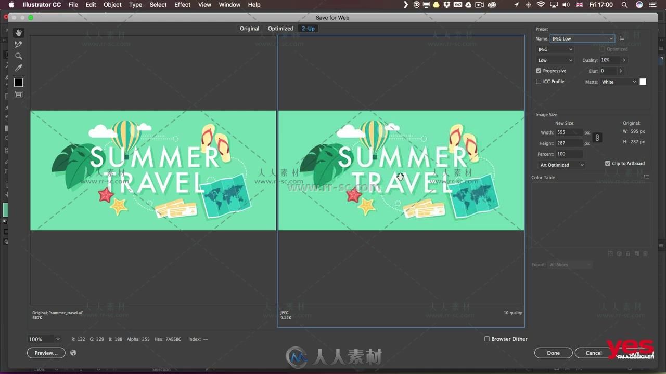Open the Quality slider arrow

[624, 60]
